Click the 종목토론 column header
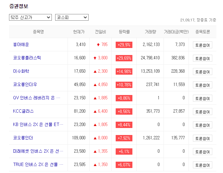Screen dimensions: 223x173 coord(203,32)
